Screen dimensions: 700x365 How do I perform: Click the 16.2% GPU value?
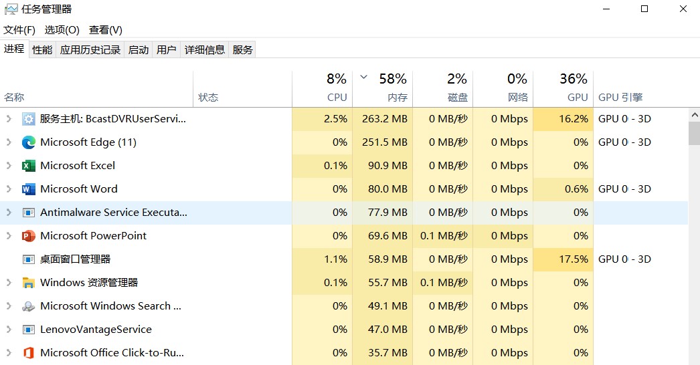click(x=574, y=119)
